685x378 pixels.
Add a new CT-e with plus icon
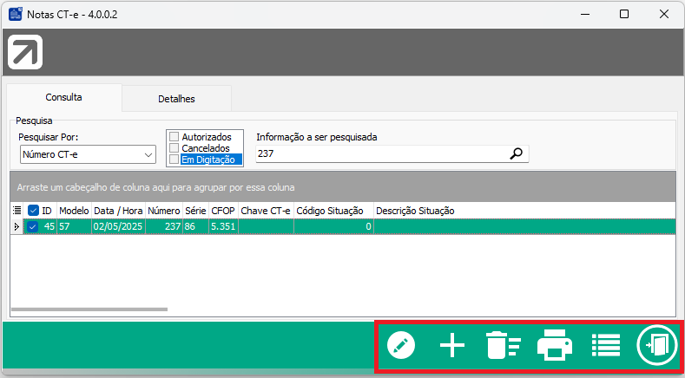tap(452, 346)
